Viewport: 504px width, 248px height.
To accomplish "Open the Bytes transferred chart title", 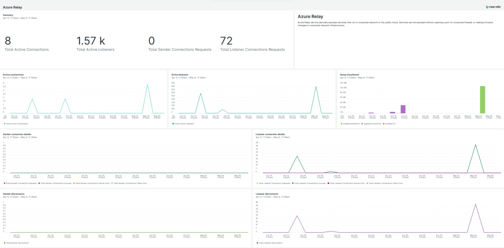I will tap(349, 75).
